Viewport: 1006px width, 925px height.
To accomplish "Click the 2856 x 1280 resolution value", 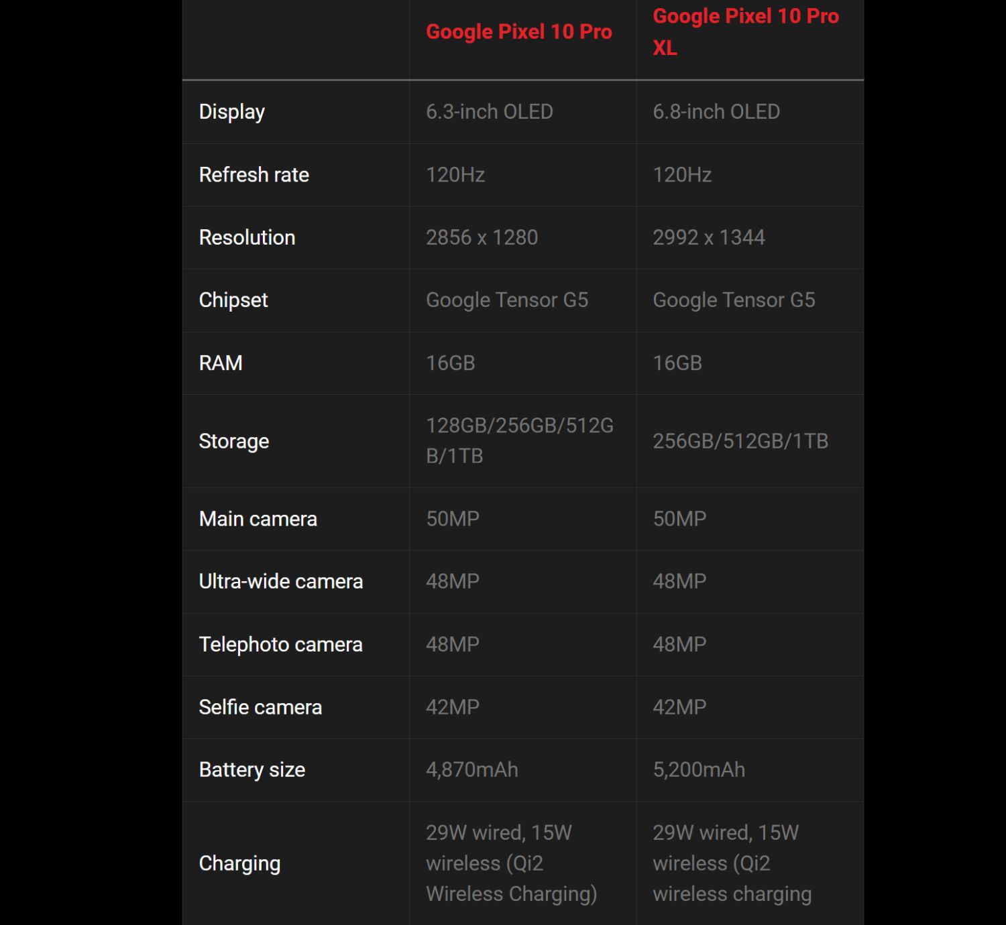I will [x=482, y=237].
